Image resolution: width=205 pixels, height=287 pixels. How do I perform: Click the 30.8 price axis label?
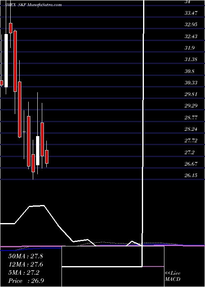pyautogui.click(x=189, y=71)
